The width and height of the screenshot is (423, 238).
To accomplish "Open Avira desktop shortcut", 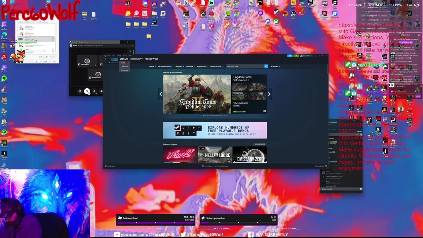I will pyautogui.click(x=4, y=57).
